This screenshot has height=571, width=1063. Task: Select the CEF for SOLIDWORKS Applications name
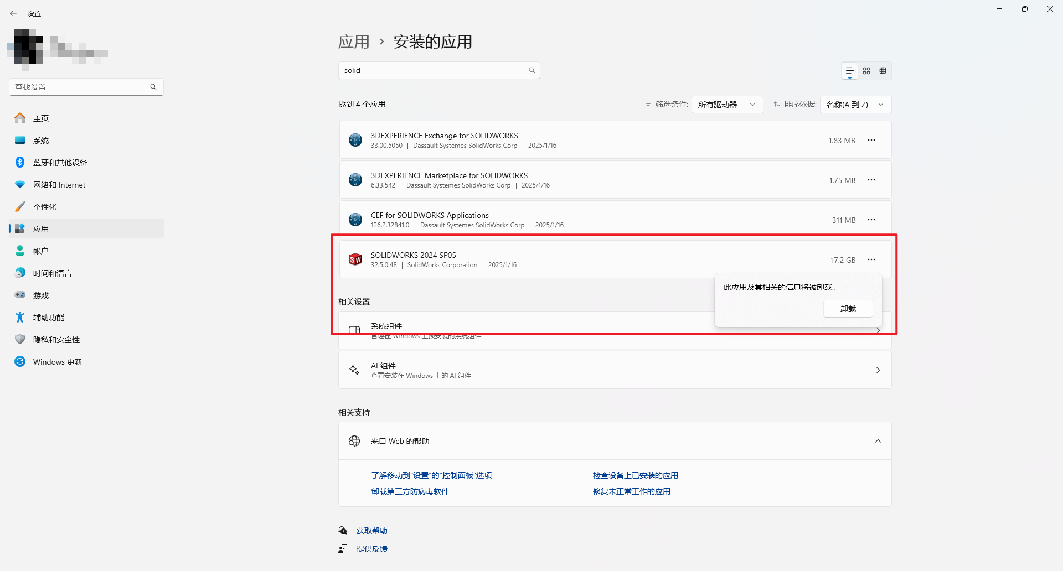tap(430, 215)
